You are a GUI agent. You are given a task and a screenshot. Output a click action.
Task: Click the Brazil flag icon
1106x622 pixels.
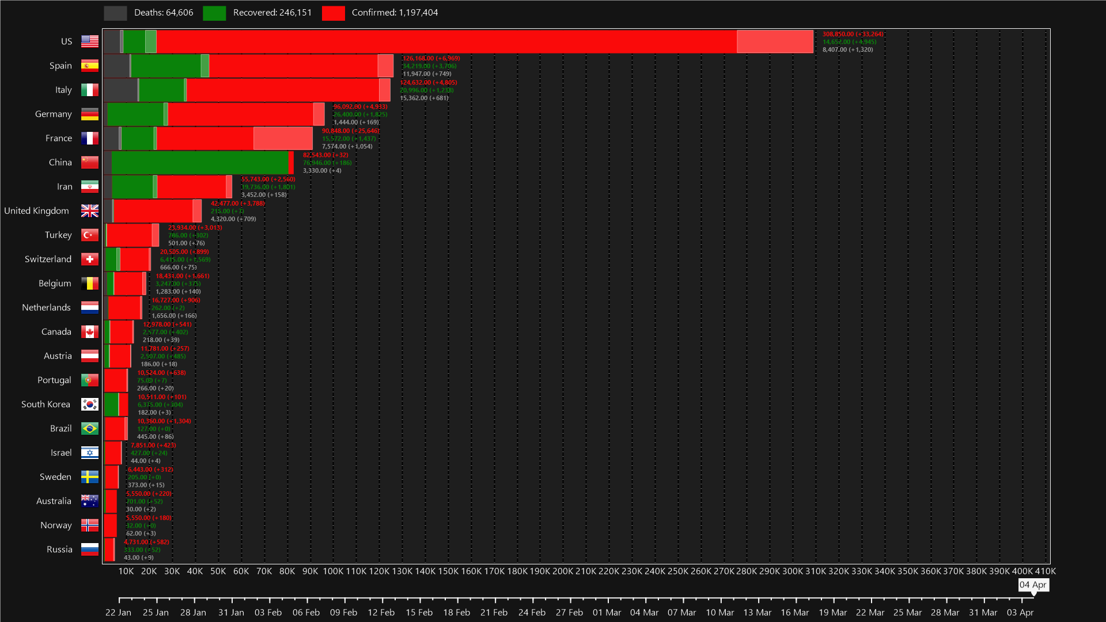pos(90,428)
